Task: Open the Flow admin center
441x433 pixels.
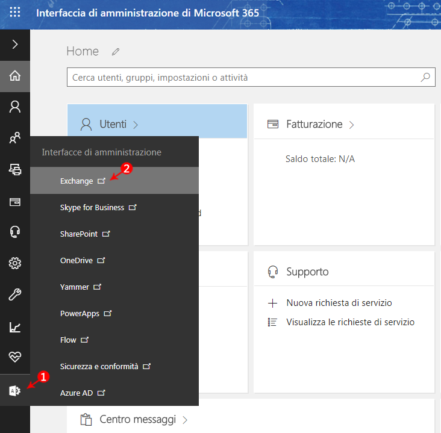Action: (114, 340)
